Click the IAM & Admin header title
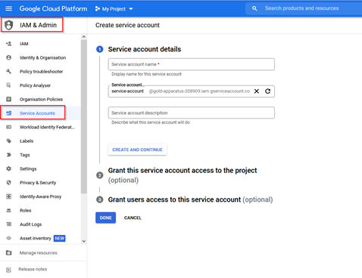The image size is (362, 278). point(39,25)
